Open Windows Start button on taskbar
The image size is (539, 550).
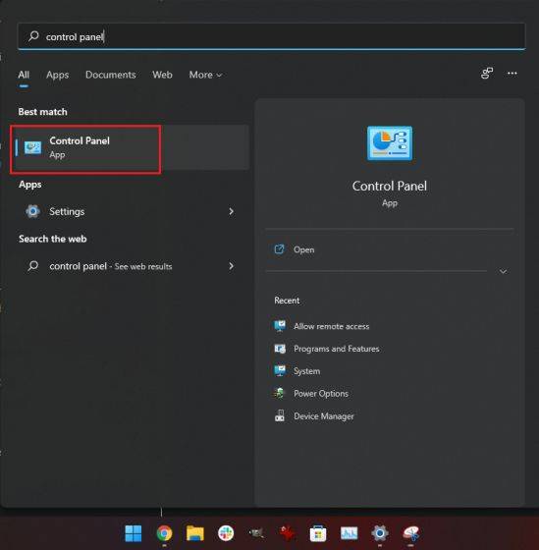tap(134, 533)
